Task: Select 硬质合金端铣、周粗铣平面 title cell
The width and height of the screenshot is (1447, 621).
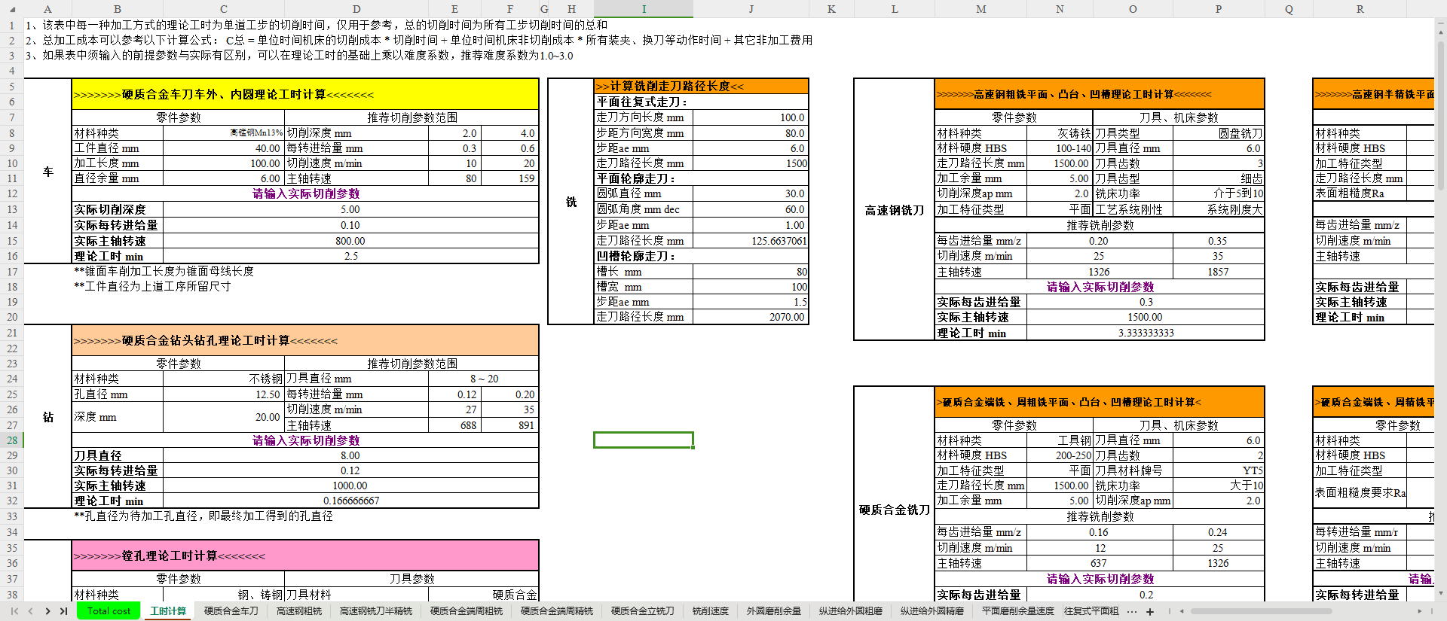Action: point(1100,402)
